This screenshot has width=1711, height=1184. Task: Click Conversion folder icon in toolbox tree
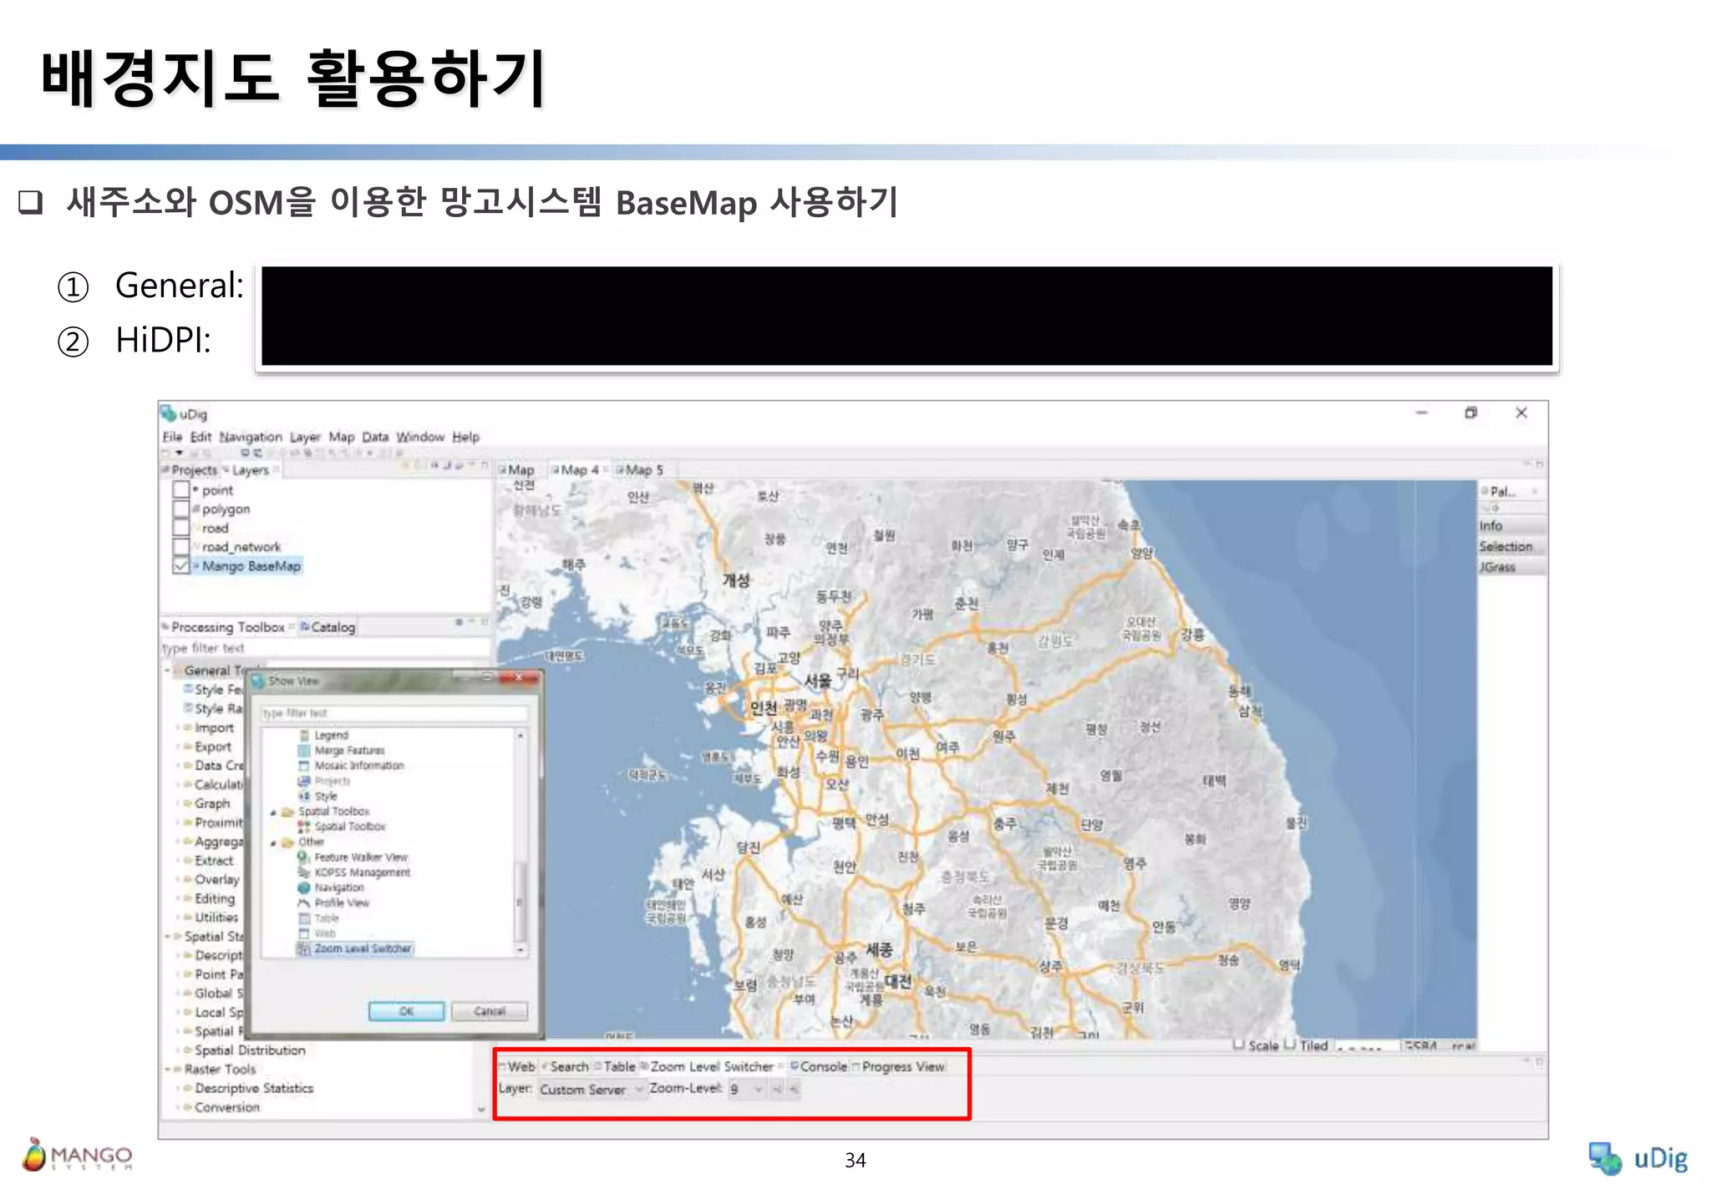(x=188, y=1108)
